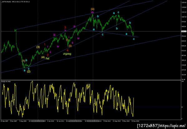This screenshot has height=129, width=187.
Task: Click the "13 Dec 2015" date label
Action: click(135, 121)
